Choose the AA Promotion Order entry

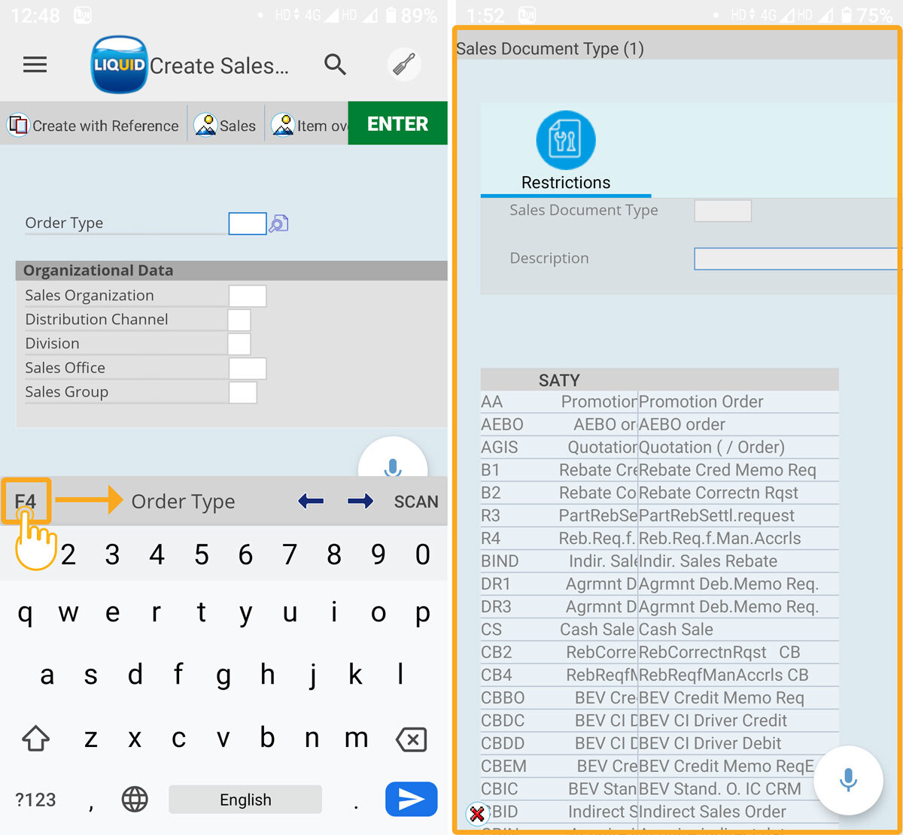pyautogui.click(x=658, y=402)
